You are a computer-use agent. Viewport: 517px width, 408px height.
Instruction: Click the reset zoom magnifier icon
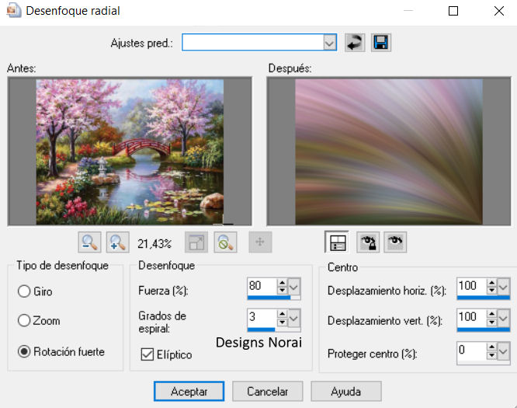(225, 242)
